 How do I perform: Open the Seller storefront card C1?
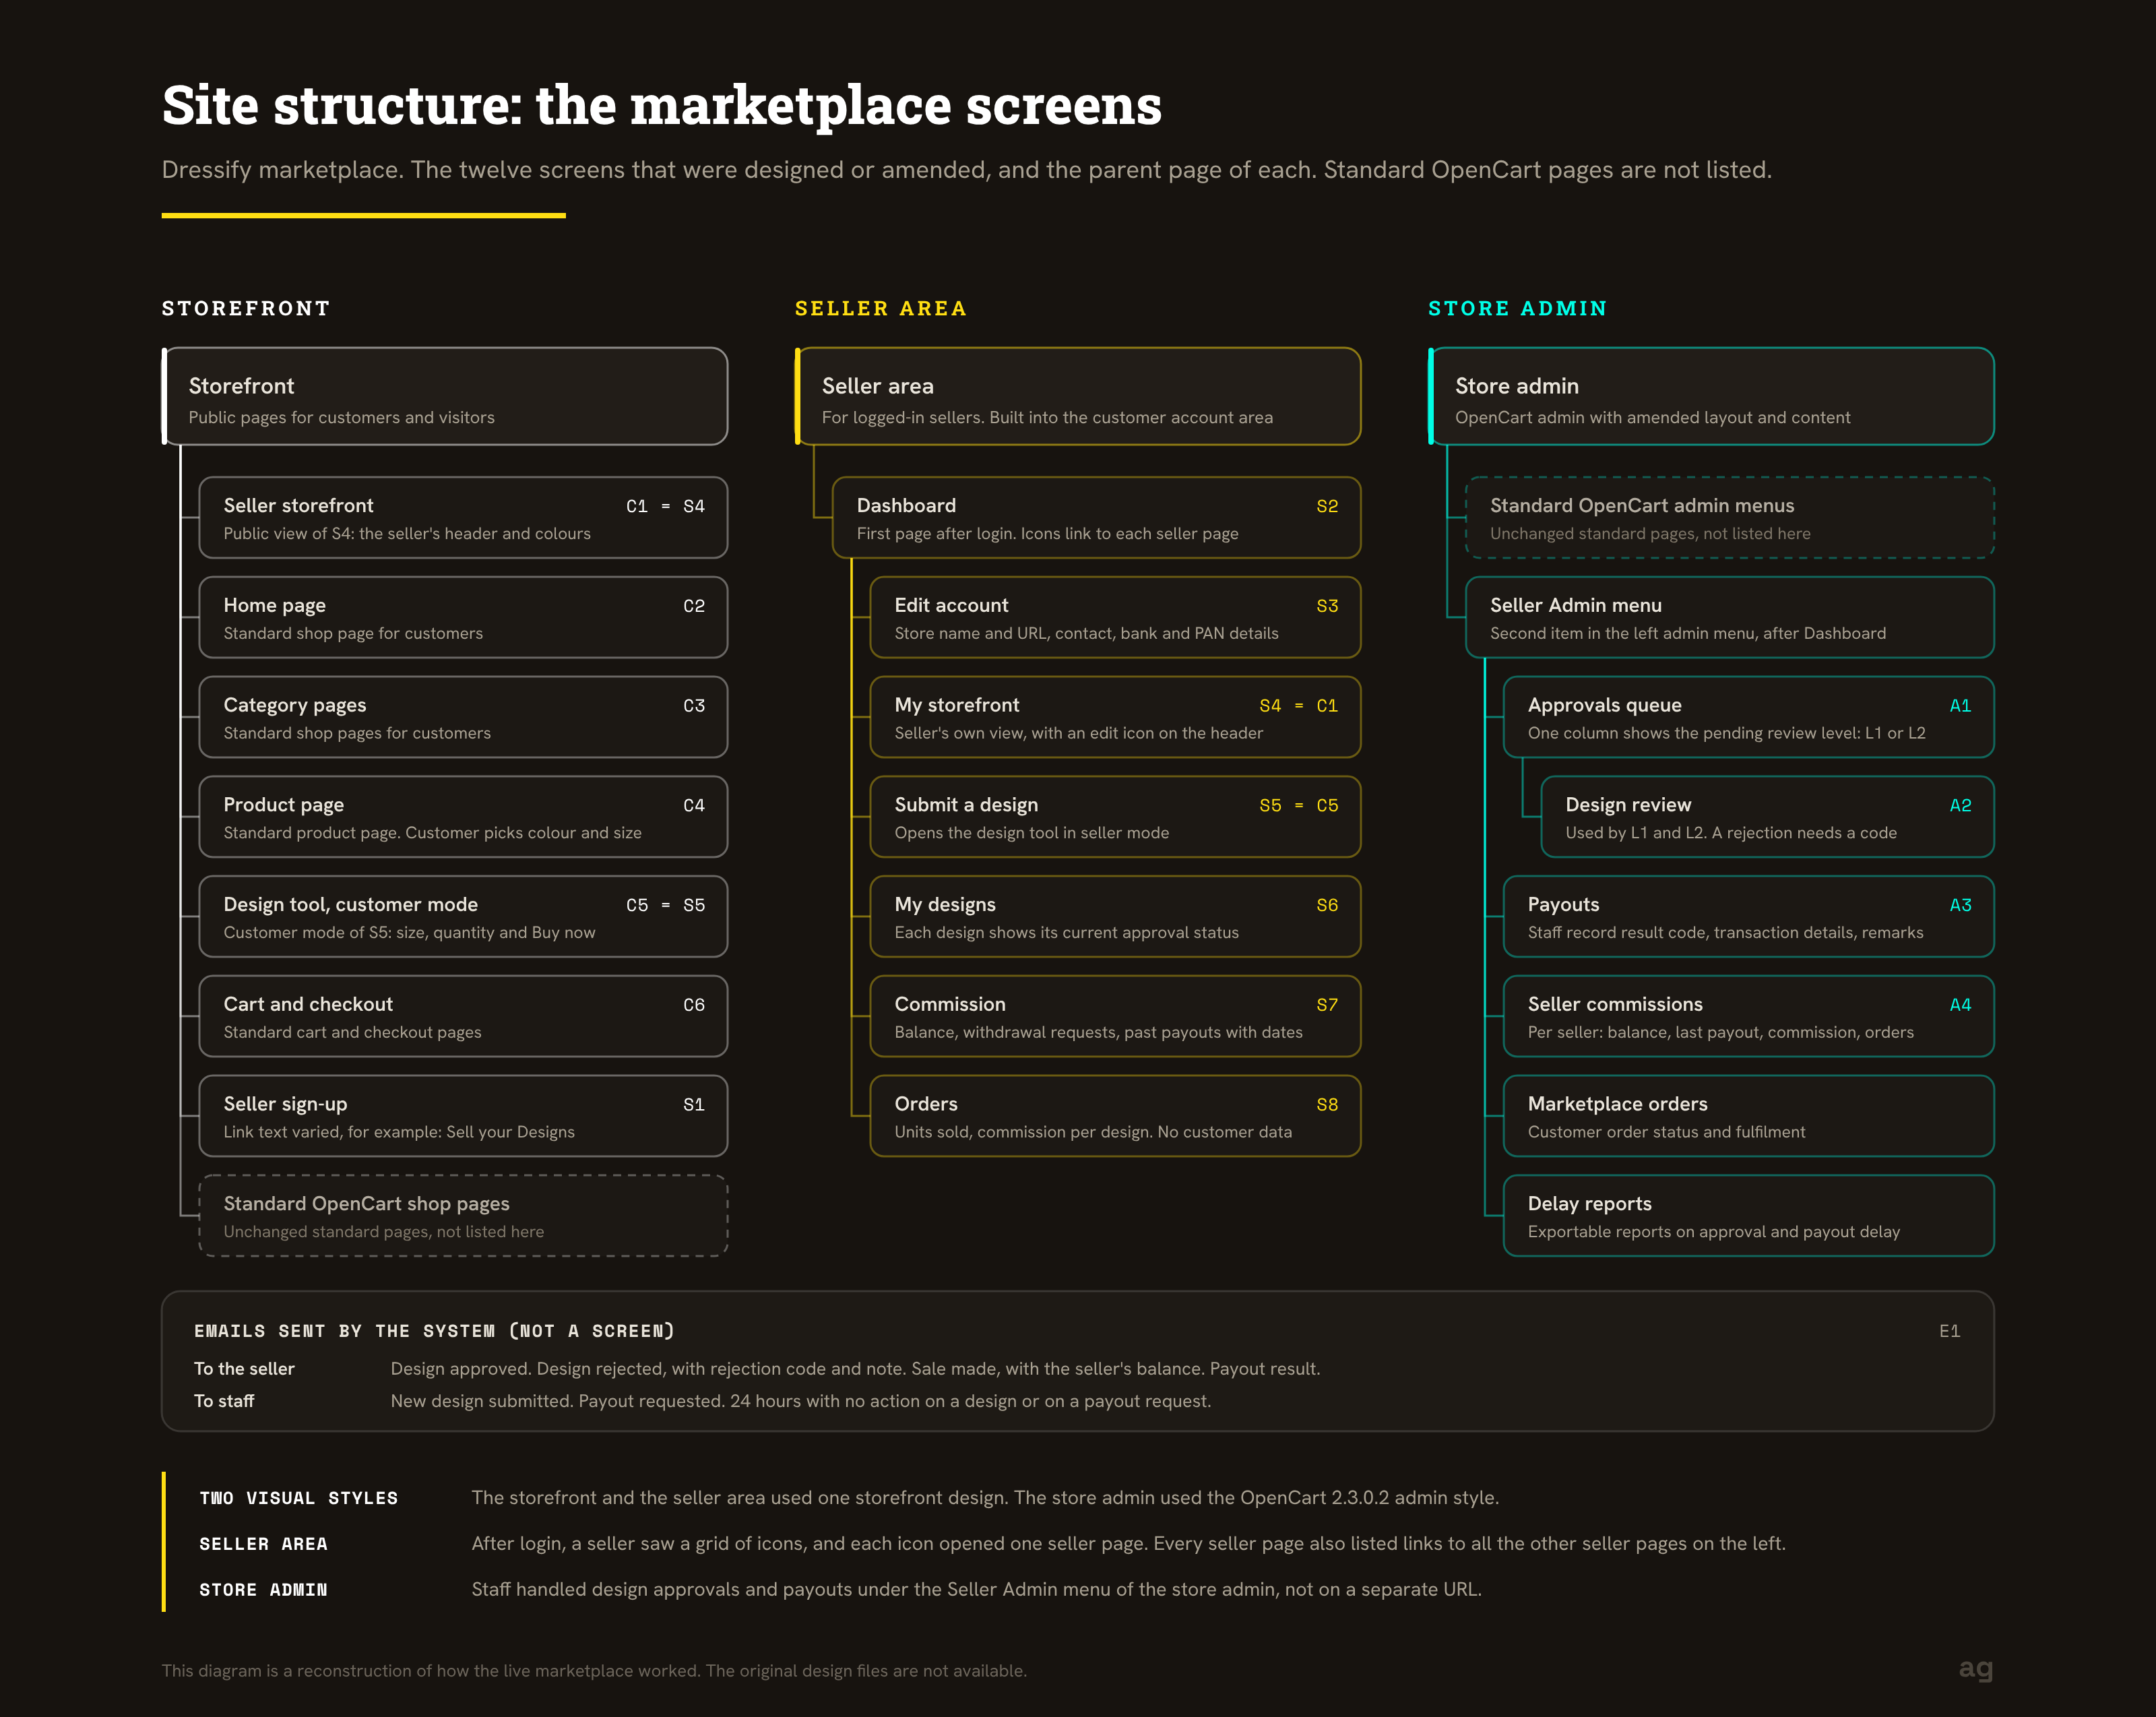pos(463,517)
